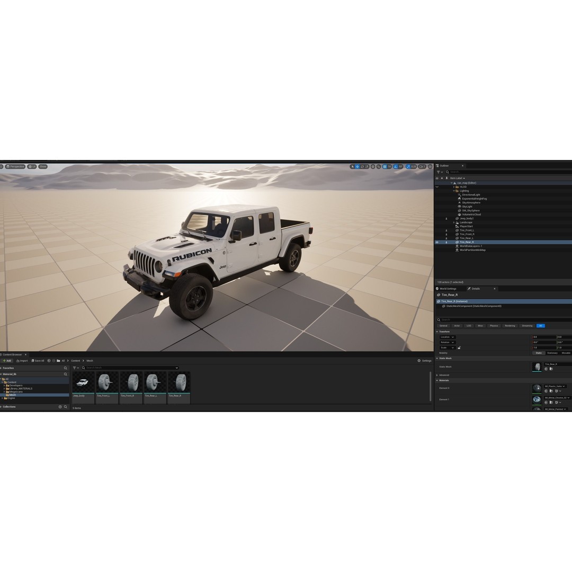The image size is (572, 572).
Task: Toggle grid snapping in viewport toolbar
Action: pyautogui.click(x=385, y=167)
